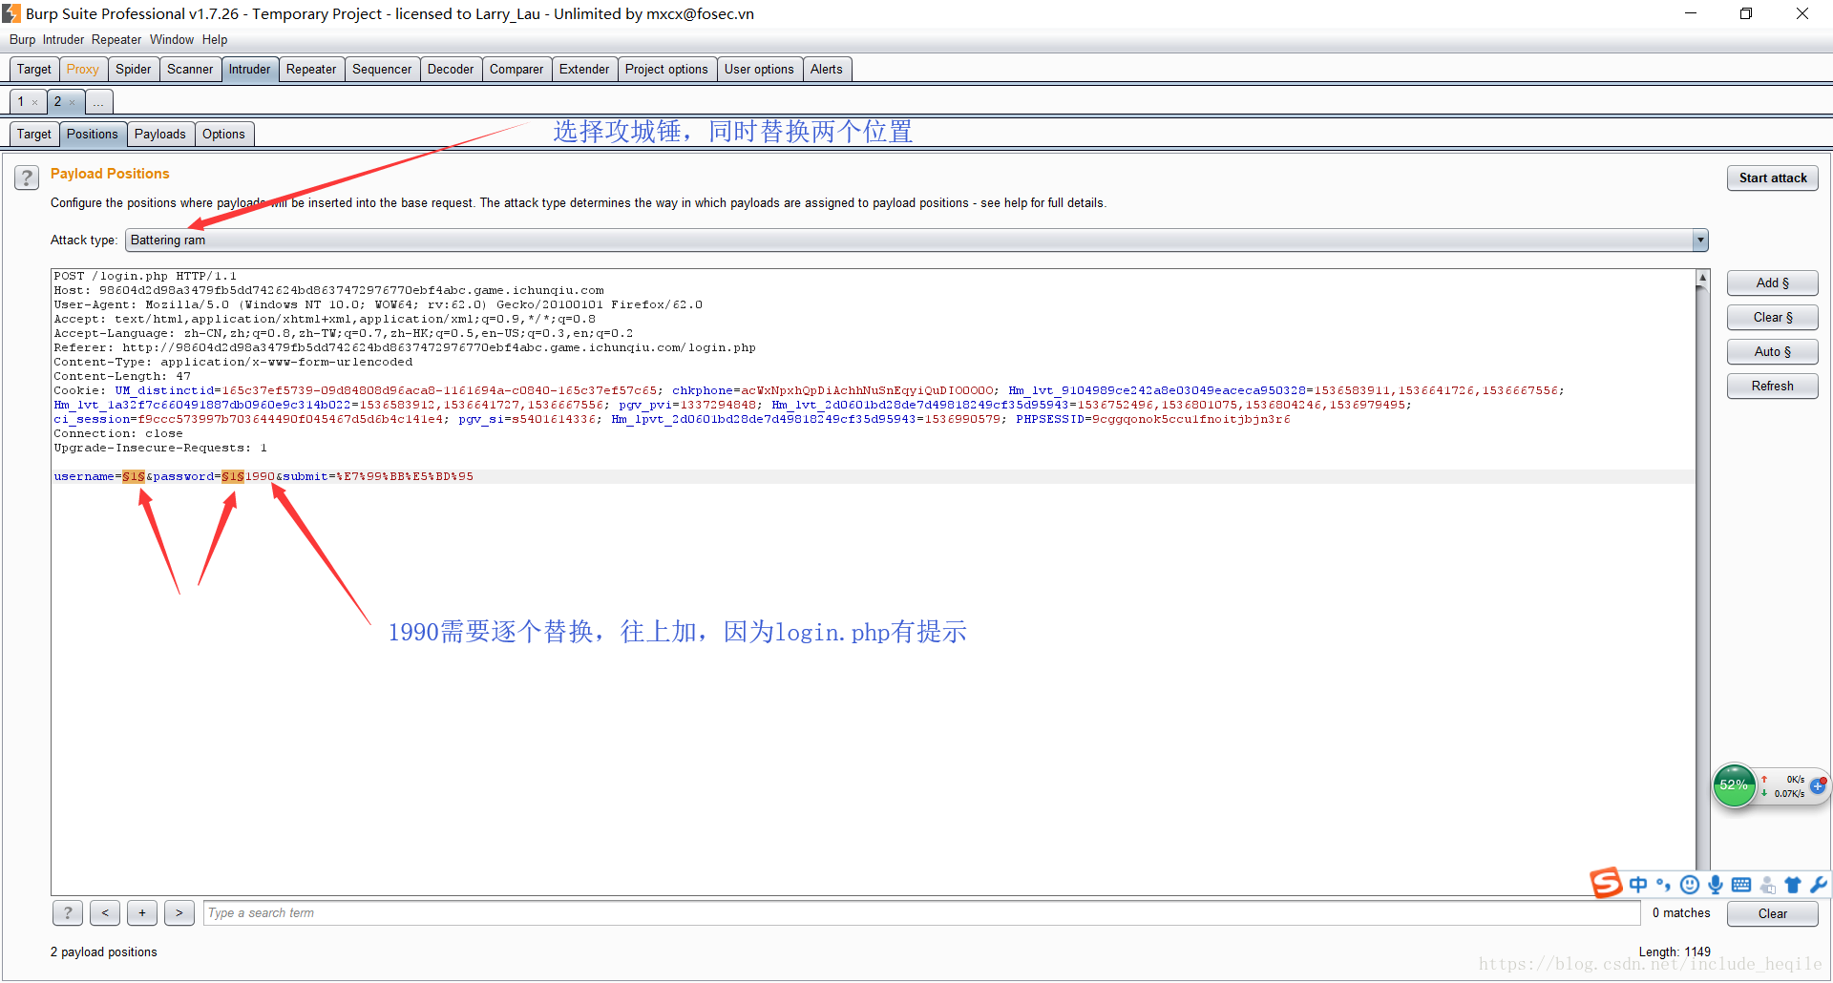Switch to the top-level Target tab
This screenshot has height=983, width=1833.
tap(34, 70)
